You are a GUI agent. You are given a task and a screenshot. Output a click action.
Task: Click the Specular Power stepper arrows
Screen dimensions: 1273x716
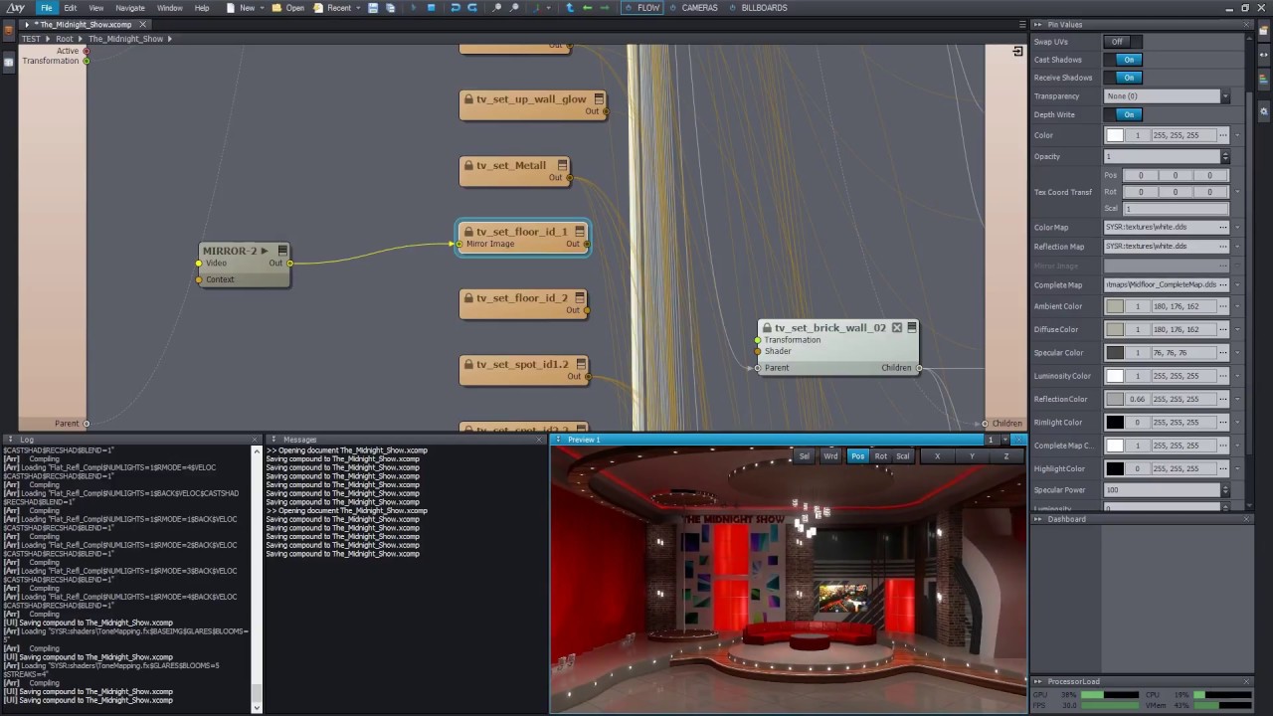click(1225, 490)
